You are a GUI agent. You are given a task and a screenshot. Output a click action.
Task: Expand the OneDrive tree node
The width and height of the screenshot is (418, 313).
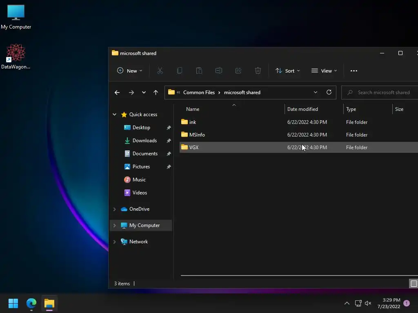coord(115,209)
